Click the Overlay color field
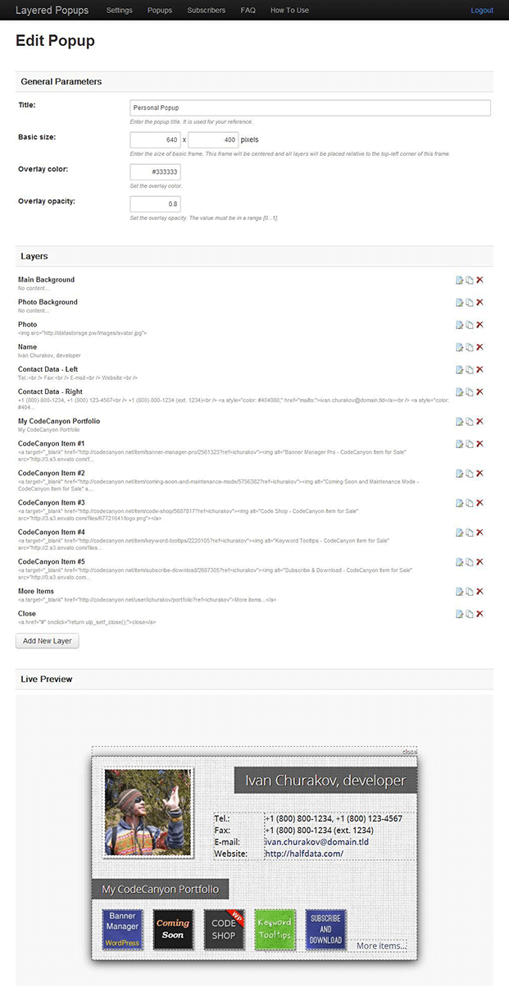 pos(154,172)
